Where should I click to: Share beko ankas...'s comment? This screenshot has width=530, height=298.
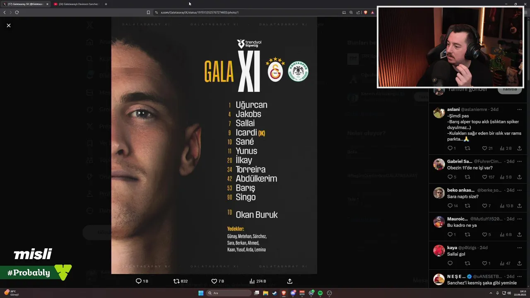click(519, 206)
